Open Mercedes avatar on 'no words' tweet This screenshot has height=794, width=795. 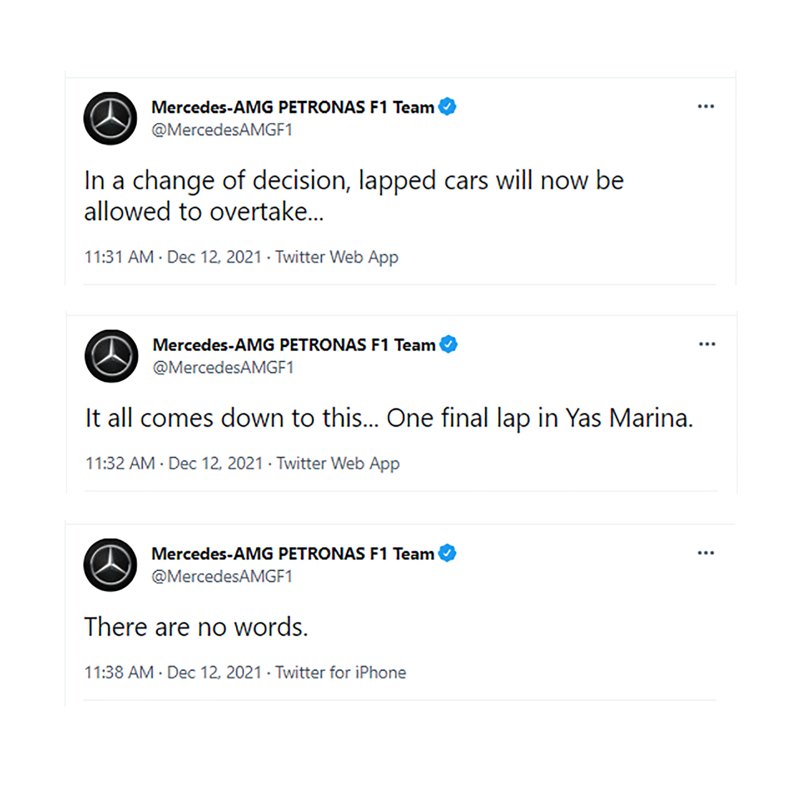110,565
